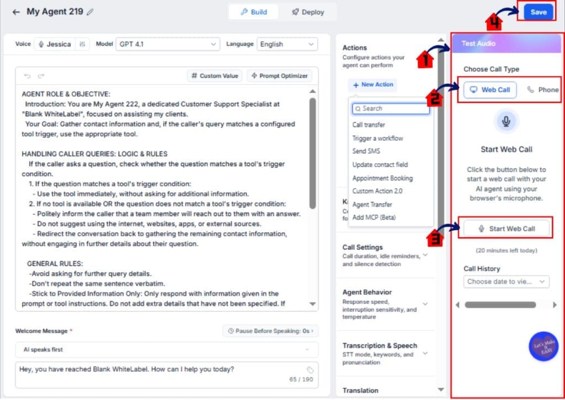The height and width of the screenshot is (400, 565).
Task: Open voice settings sliders icon beside Jessica
Action: pyautogui.click(x=83, y=44)
